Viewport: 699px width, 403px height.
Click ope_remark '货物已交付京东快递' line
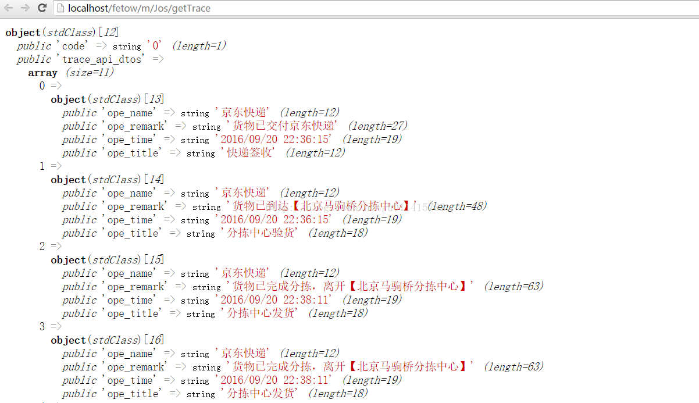235,126
